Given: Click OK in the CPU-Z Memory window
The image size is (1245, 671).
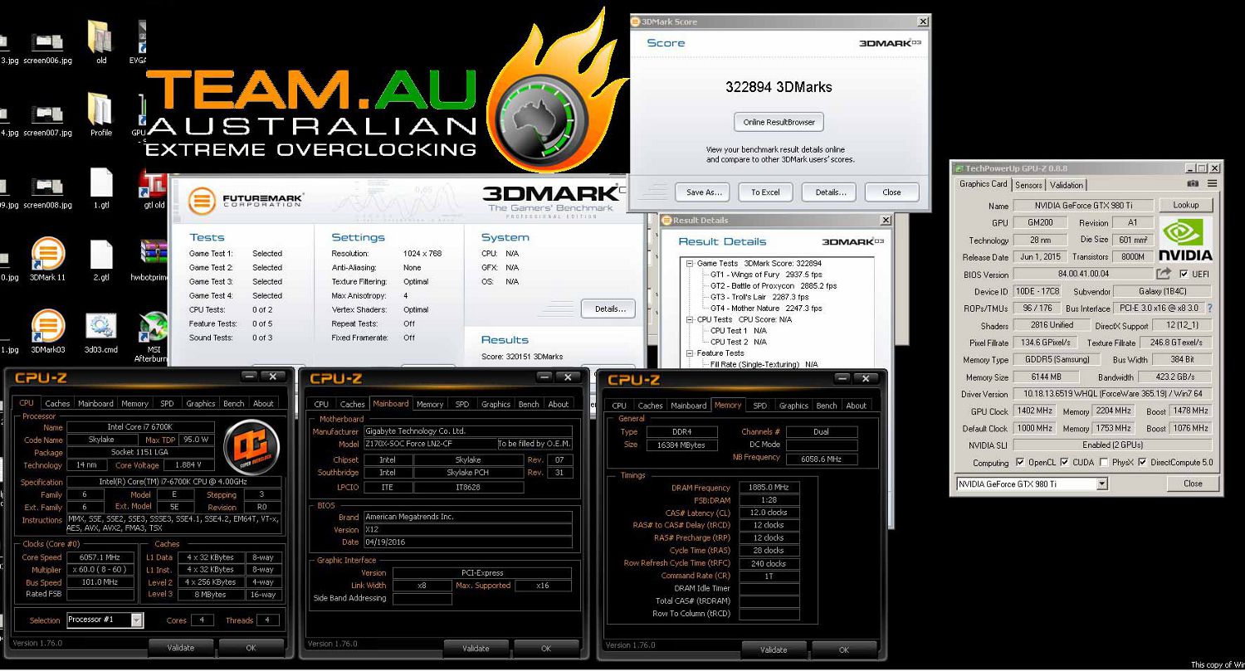Looking at the screenshot, I should [x=843, y=649].
